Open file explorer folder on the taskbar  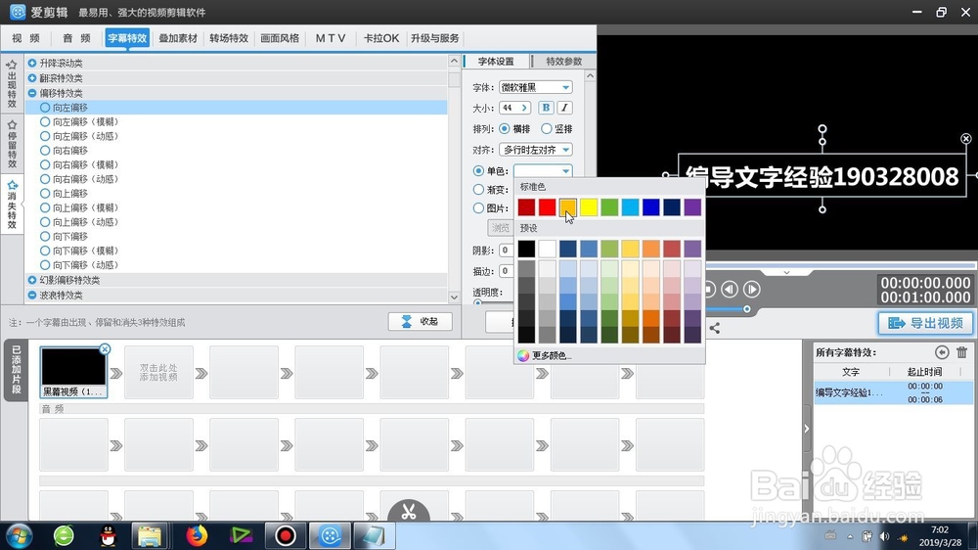[150, 535]
